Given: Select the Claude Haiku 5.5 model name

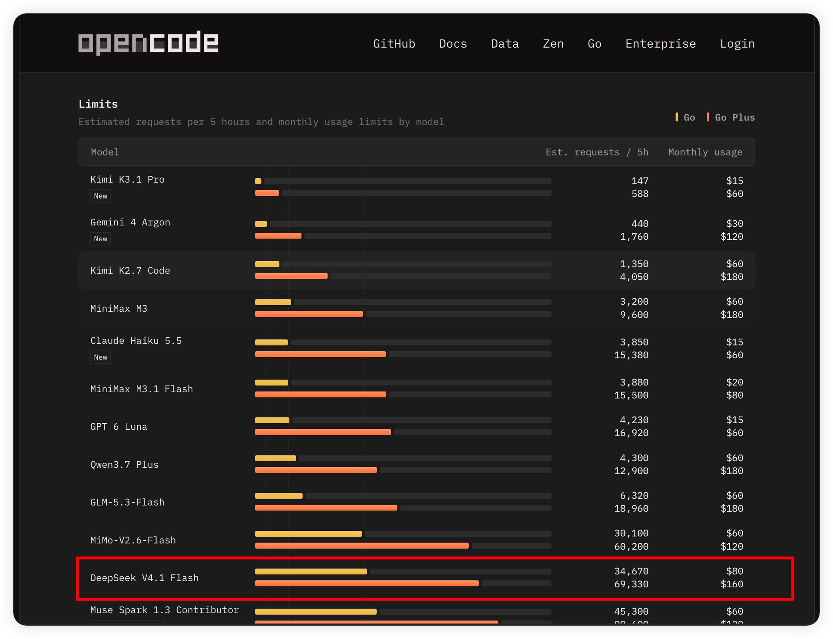Looking at the screenshot, I should pyautogui.click(x=136, y=341).
